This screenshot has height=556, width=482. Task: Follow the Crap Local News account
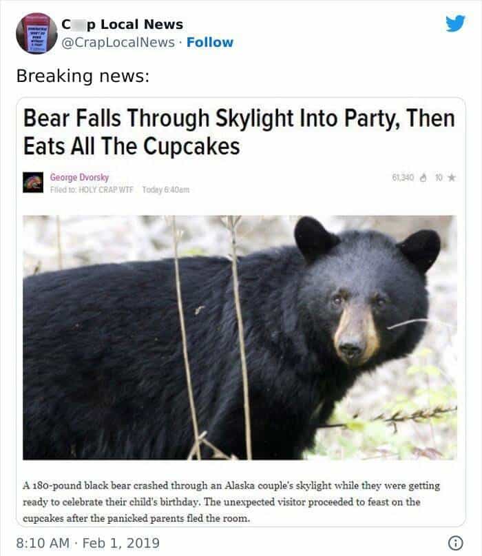point(210,42)
